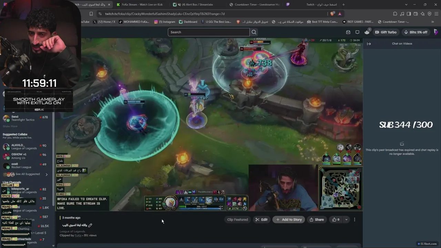Expand the bookmarks overflow chevron
This screenshot has width=441, height=248.
[433, 22]
